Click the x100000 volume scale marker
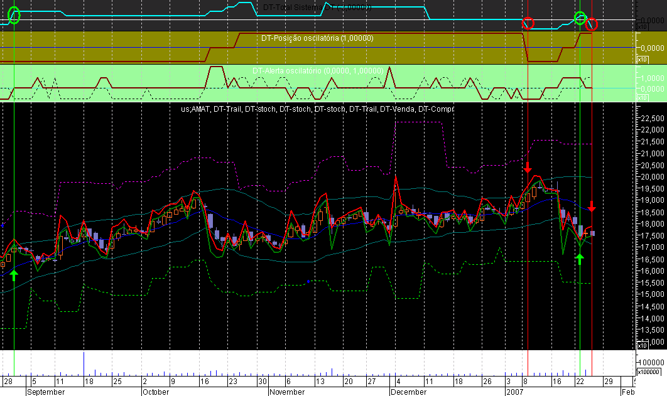 pyautogui.click(x=648, y=372)
